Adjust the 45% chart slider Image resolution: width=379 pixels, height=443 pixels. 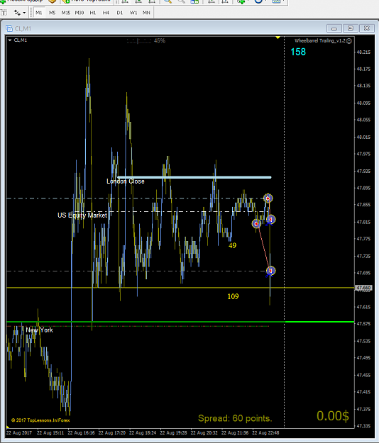[x=139, y=41]
